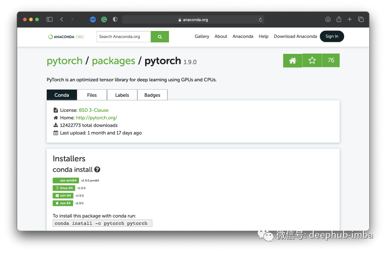This screenshot has width=386, height=253.
Task: Open the packages breadcrumb link
Action: [113, 61]
